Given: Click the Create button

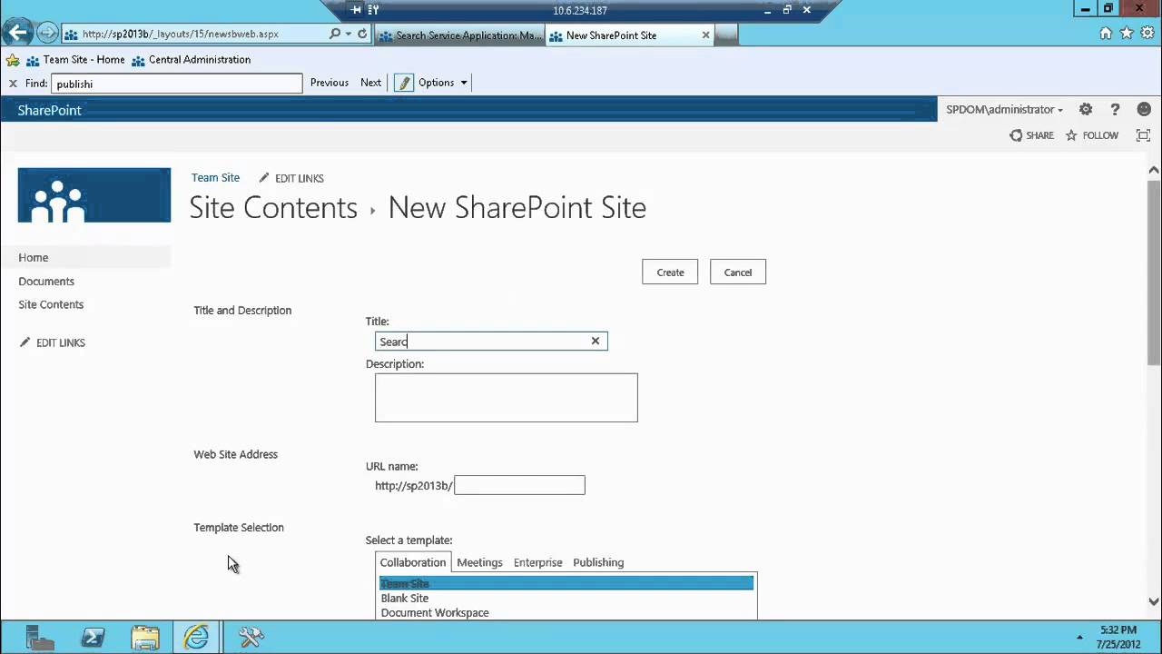Looking at the screenshot, I should [x=670, y=272].
